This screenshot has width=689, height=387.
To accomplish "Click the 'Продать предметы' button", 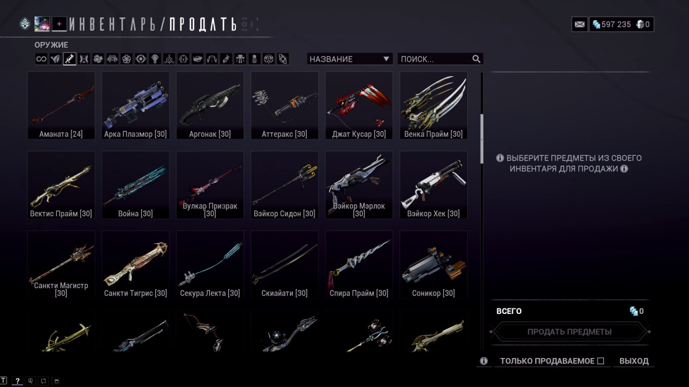I will pos(570,332).
